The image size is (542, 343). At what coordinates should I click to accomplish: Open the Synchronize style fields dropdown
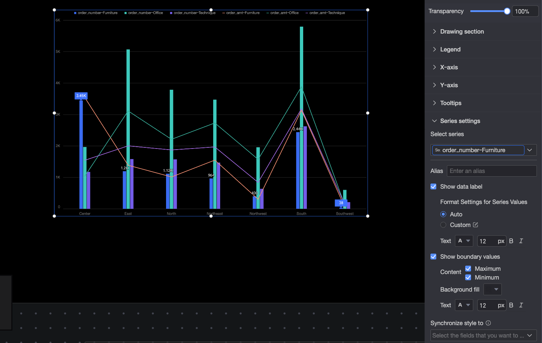tap(483, 335)
